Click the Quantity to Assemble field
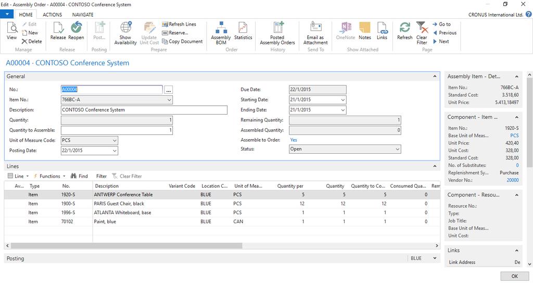533x283 pixels. (117, 130)
